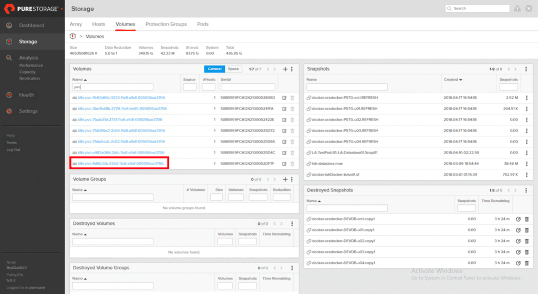Switch to the Pods tab
This screenshot has height=294, width=538.
click(203, 24)
